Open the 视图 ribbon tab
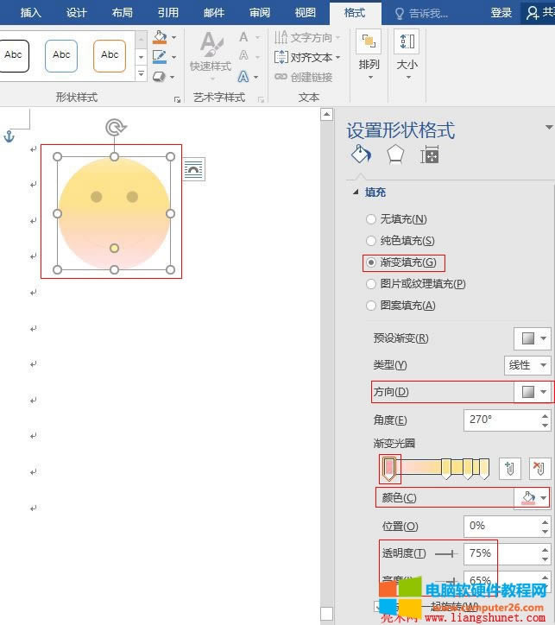The width and height of the screenshot is (555, 625). (x=306, y=13)
